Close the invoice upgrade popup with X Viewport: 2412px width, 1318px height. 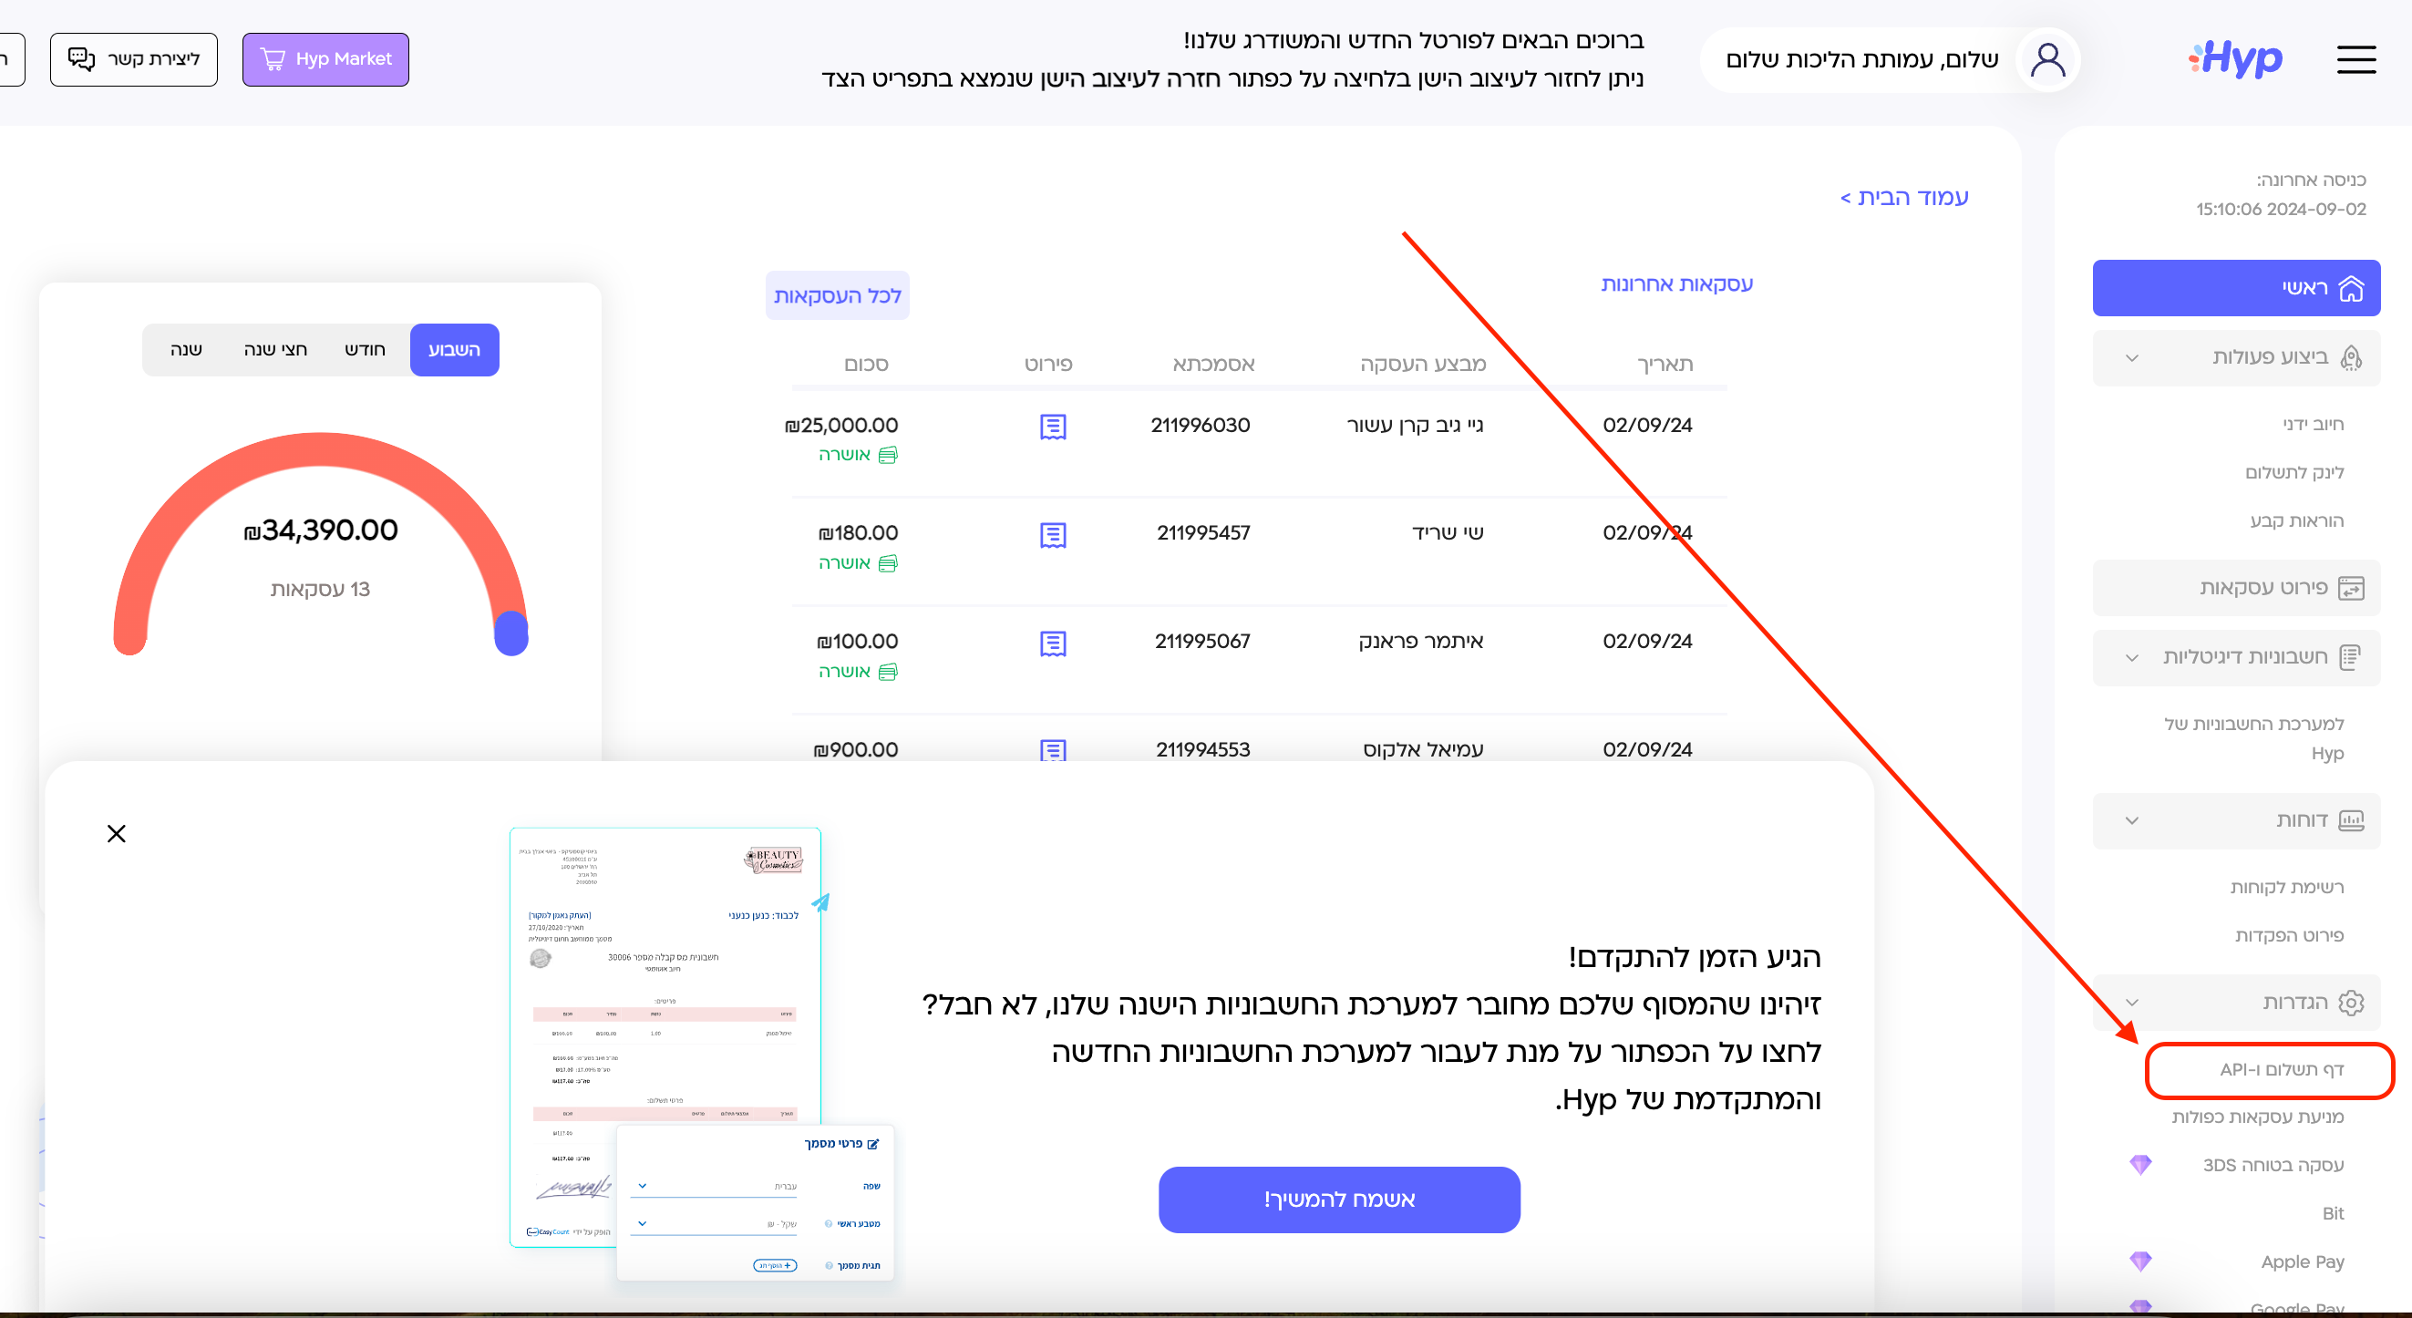pos(116,833)
